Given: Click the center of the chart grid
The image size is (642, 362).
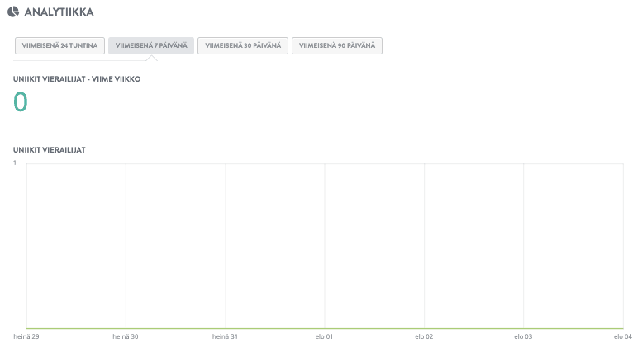Looking at the screenshot, I should pyautogui.click(x=324, y=246).
